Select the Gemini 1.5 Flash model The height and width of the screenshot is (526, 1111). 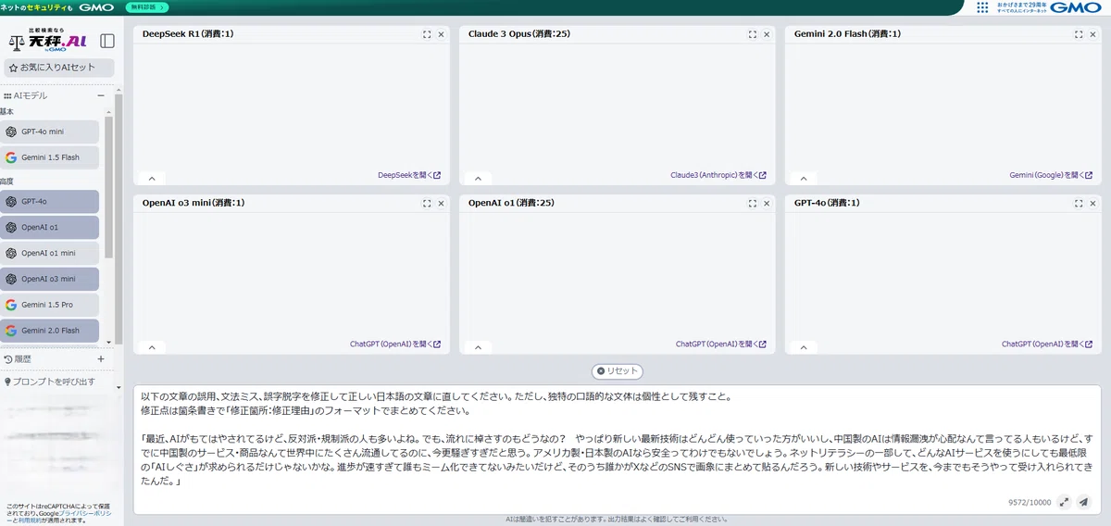click(x=50, y=157)
